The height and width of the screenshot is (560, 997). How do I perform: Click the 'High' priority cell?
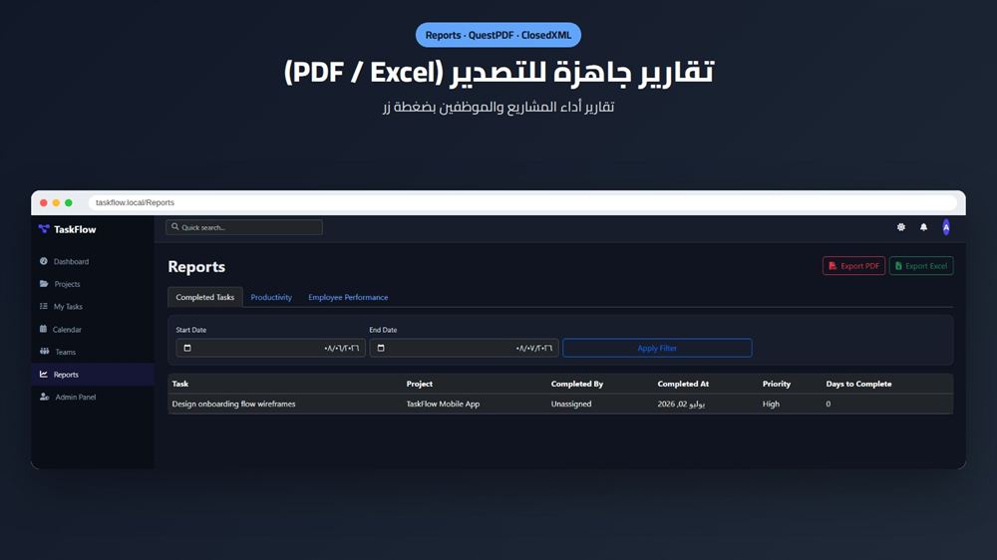(x=771, y=404)
